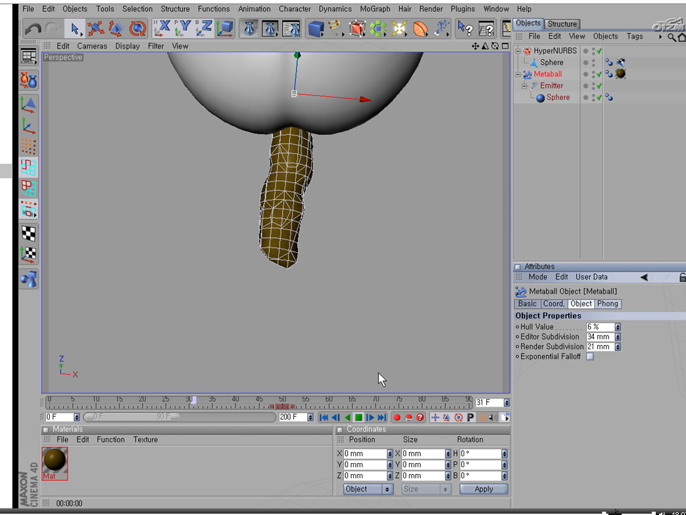Select the Use Texture tool checkerboard icon
The image size is (686, 515).
click(x=29, y=233)
